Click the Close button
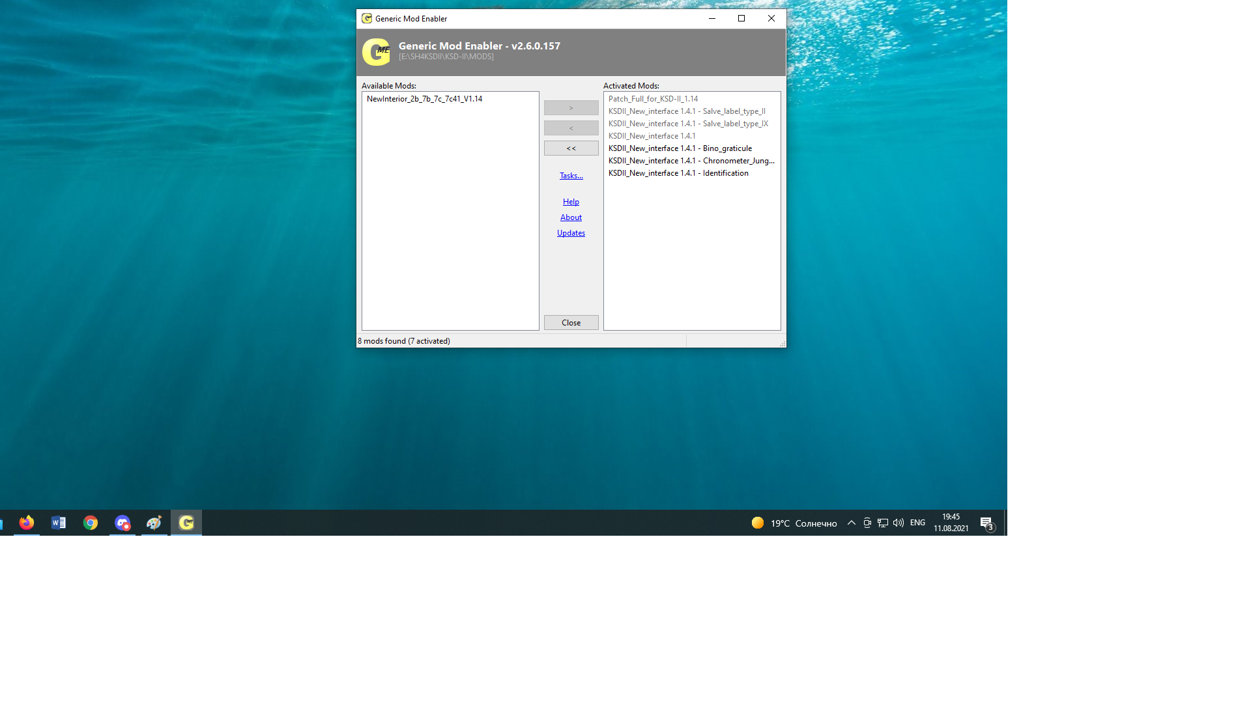The height and width of the screenshot is (703, 1251). click(x=571, y=323)
